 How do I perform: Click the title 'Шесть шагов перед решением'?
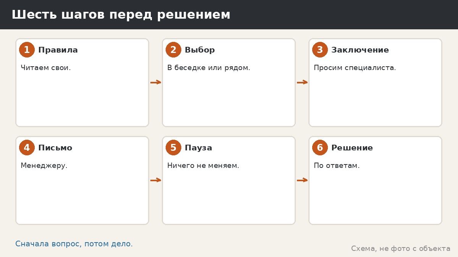[121, 14]
